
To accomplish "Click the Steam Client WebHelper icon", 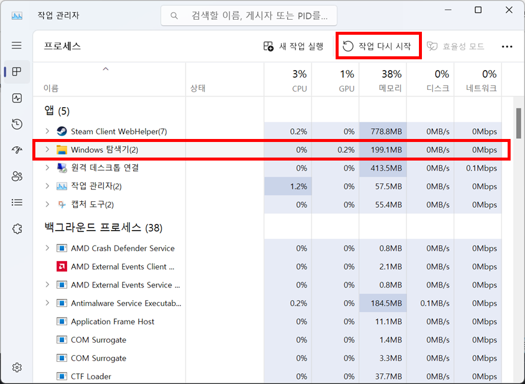I will click(62, 131).
